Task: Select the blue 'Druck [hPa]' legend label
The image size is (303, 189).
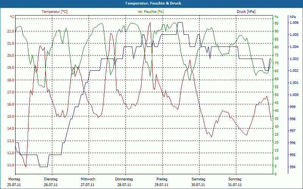Action: coord(246,12)
